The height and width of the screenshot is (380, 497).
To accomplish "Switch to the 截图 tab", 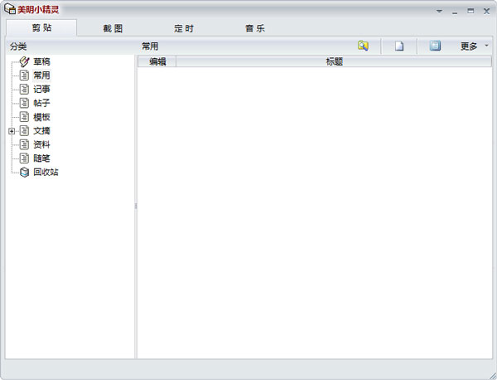I will (113, 28).
